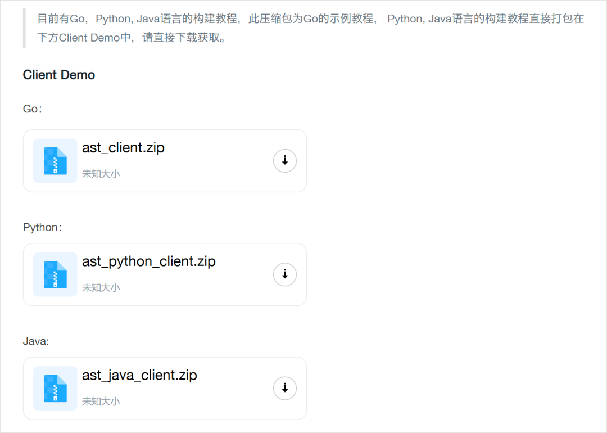Click the quote's first line mentioning Go示例教程
The width and height of the screenshot is (607, 433).
(x=310, y=19)
